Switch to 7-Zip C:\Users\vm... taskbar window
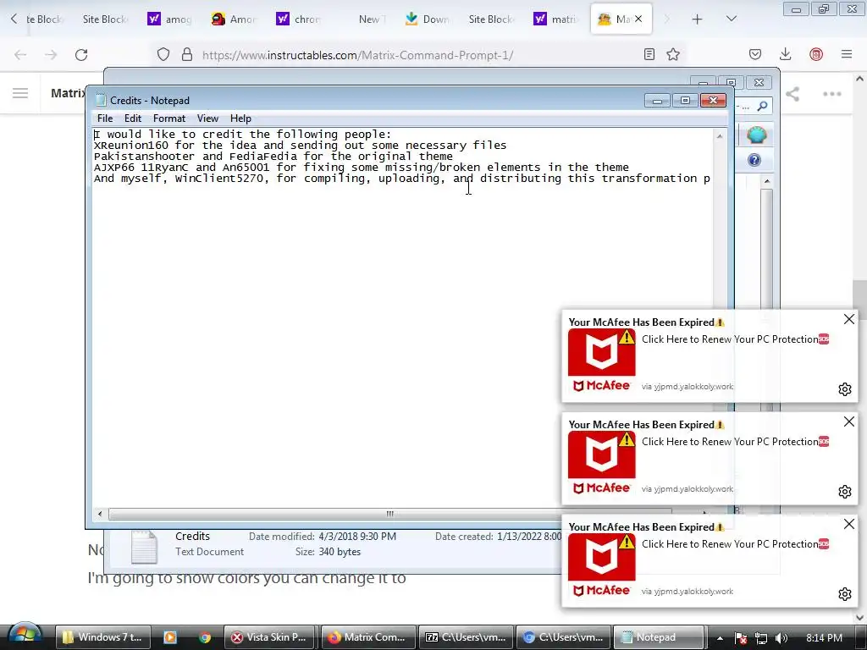867x650 pixels. pyautogui.click(x=465, y=637)
